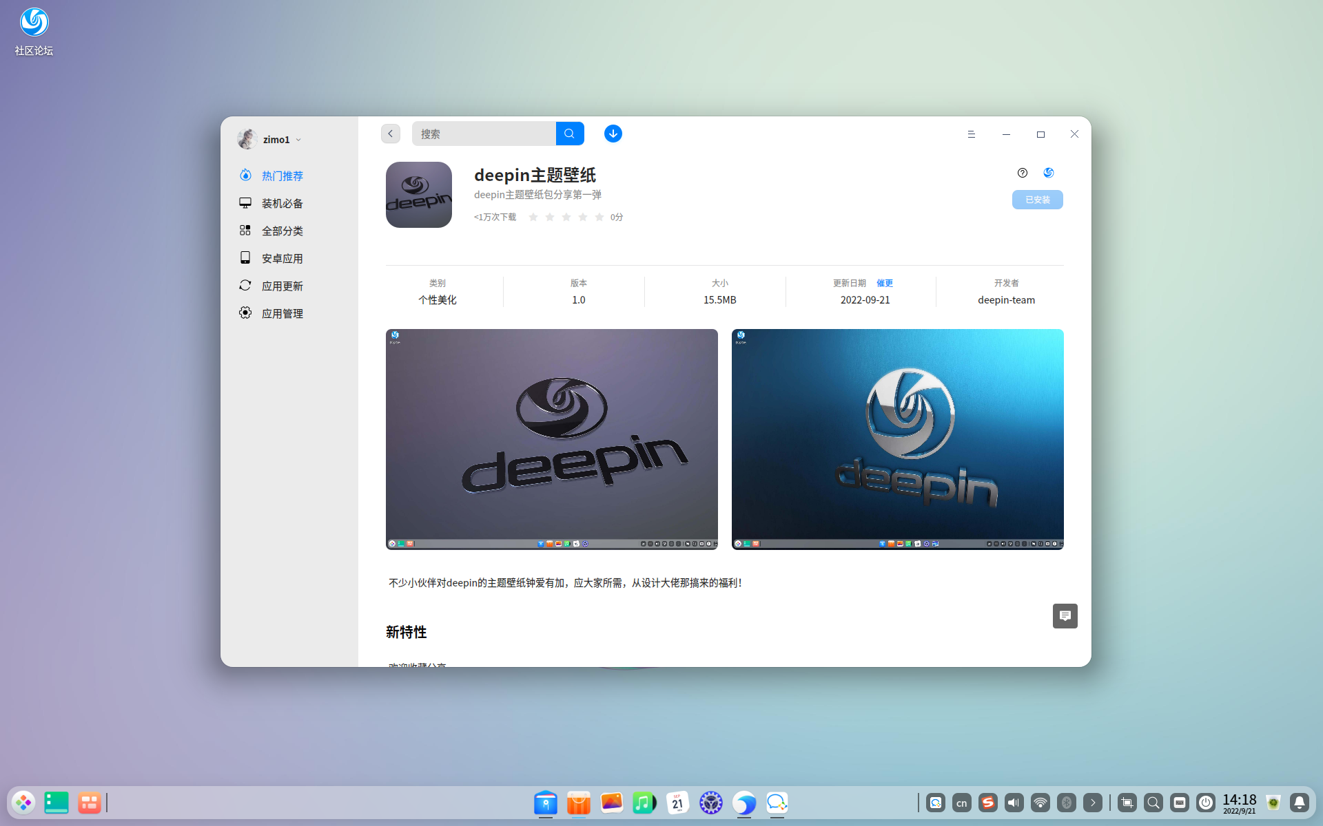Rate the app with the first star
Image resolution: width=1323 pixels, height=826 pixels.
tap(533, 217)
